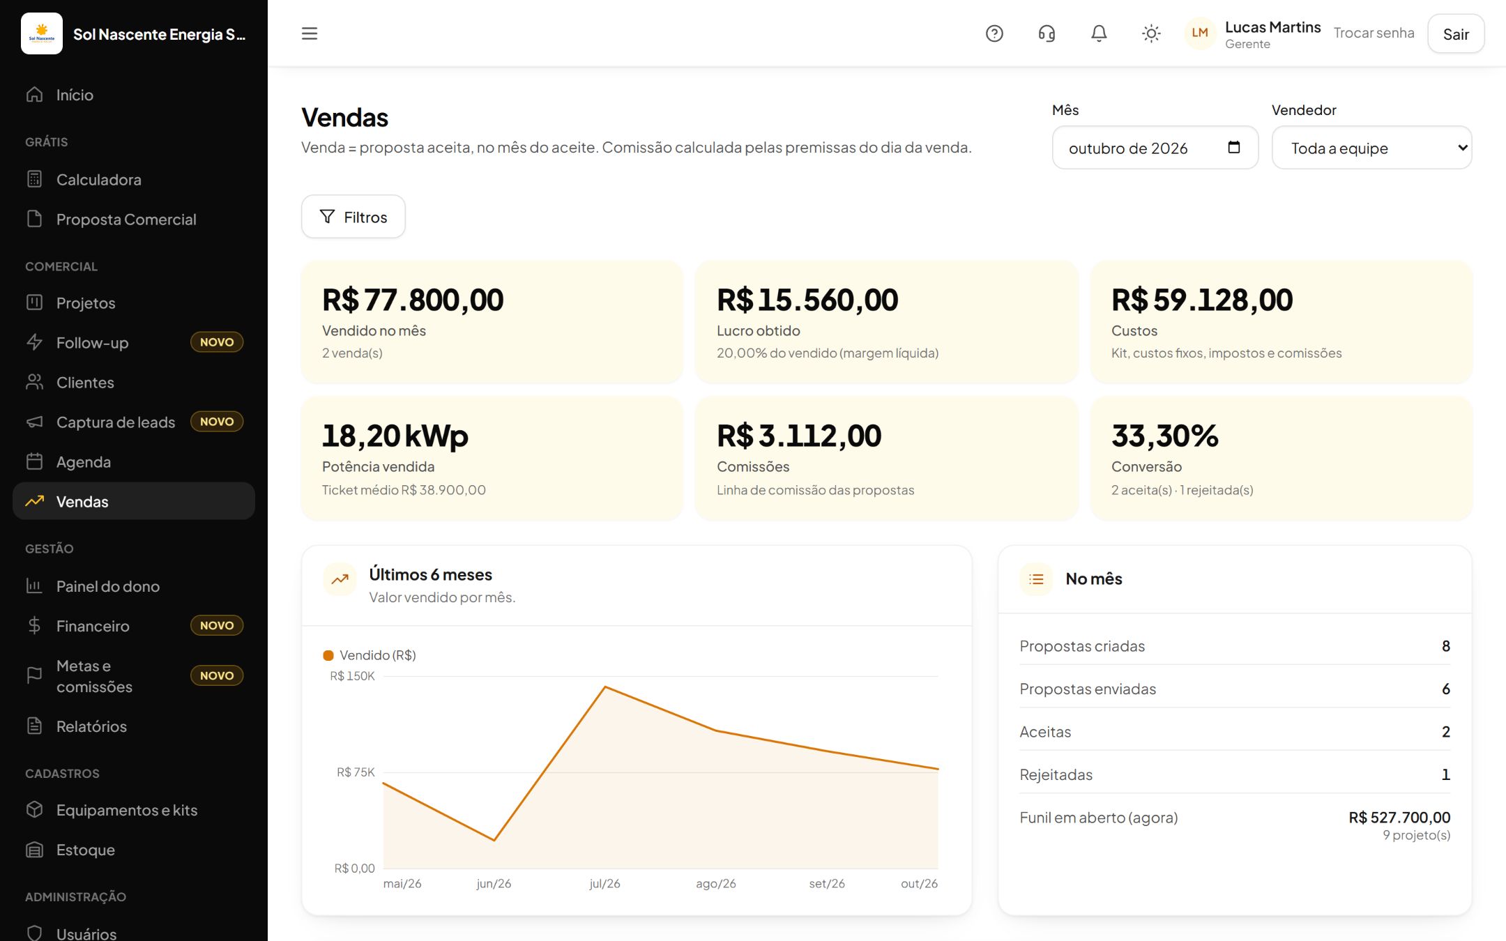Click the Relatórios file icon

tap(34, 726)
